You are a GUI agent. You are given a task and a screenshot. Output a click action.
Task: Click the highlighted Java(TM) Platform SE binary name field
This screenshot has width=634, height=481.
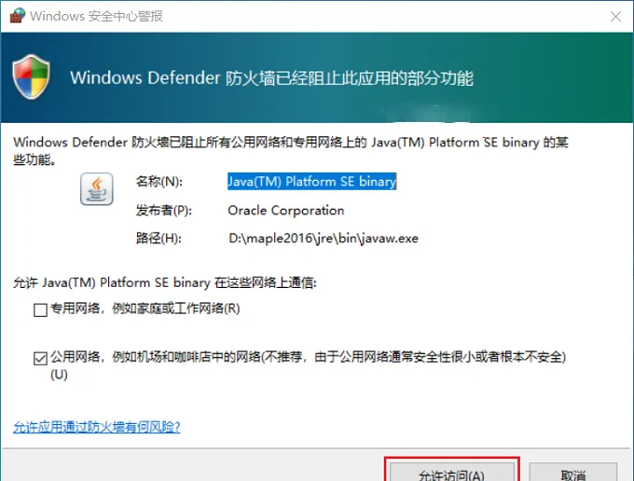pos(311,182)
